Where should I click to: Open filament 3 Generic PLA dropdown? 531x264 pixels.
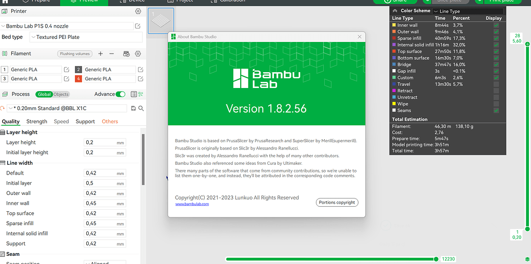[36, 79]
